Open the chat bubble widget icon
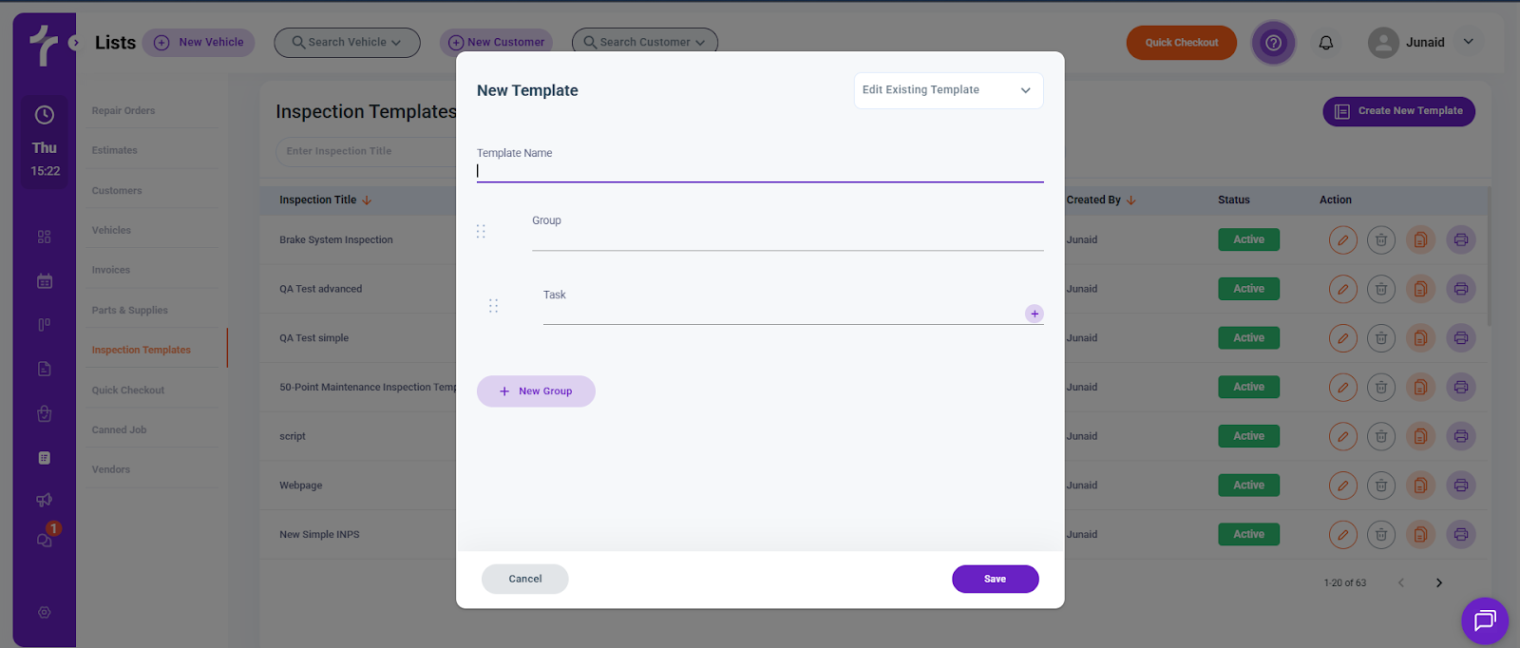 point(1484,620)
